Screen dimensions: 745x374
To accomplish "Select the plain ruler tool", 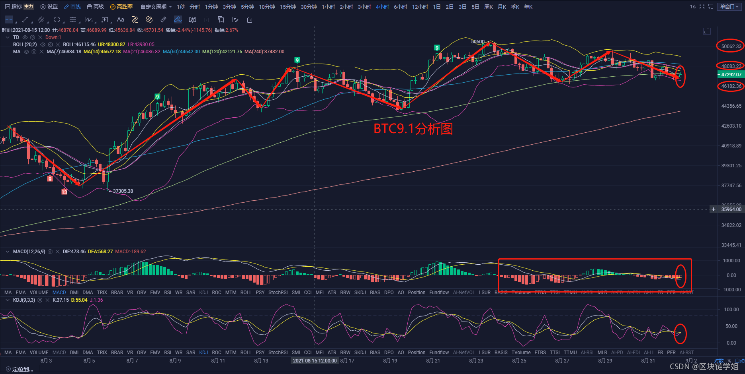I will [x=164, y=19].
